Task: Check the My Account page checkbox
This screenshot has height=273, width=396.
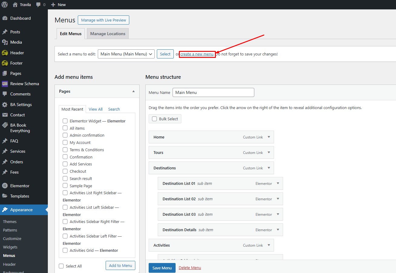Action: (x=65, y=142)
